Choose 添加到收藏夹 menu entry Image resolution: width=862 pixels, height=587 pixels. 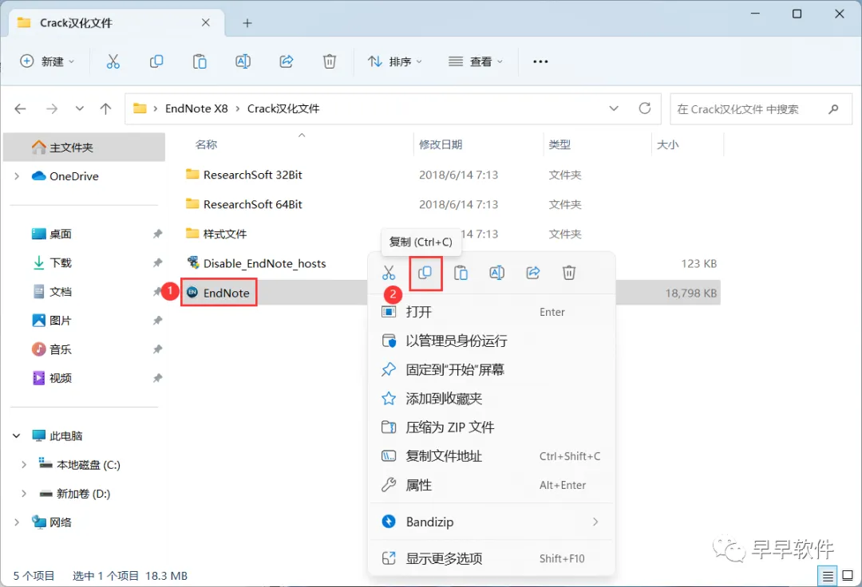[x=492, y=398]
